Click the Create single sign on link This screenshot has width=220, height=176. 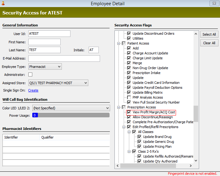(33, 90)
